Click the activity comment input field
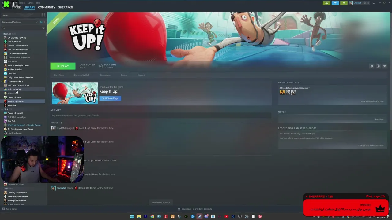392x220 pixels. (161, 115)
